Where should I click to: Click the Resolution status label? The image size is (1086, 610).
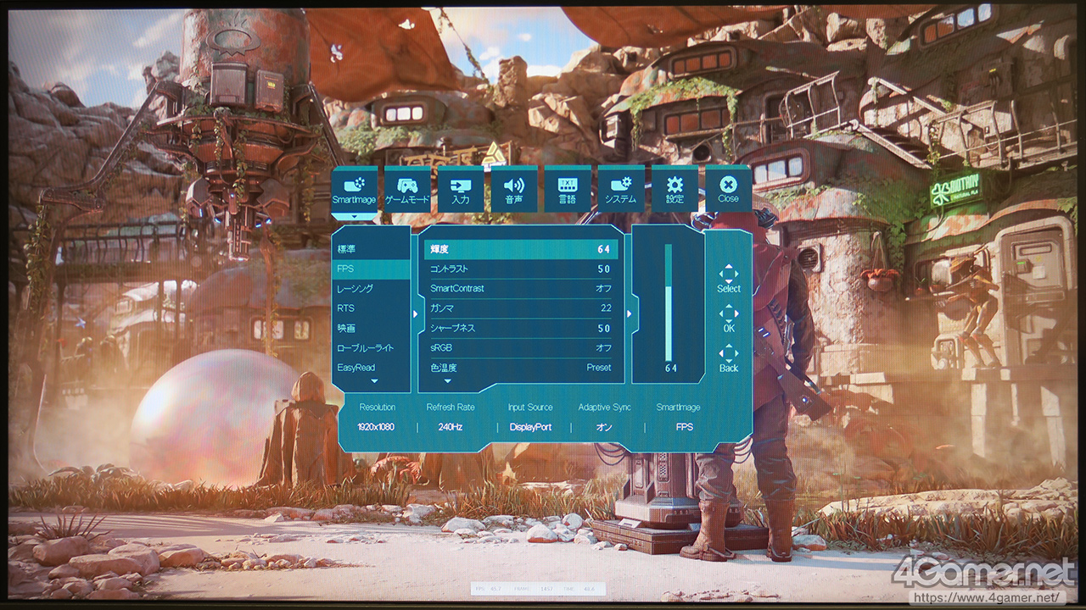[x=377, y=408]
